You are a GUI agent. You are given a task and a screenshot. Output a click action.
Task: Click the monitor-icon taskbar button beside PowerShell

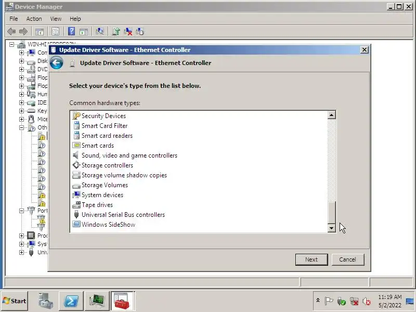click(x=97, y=301)
